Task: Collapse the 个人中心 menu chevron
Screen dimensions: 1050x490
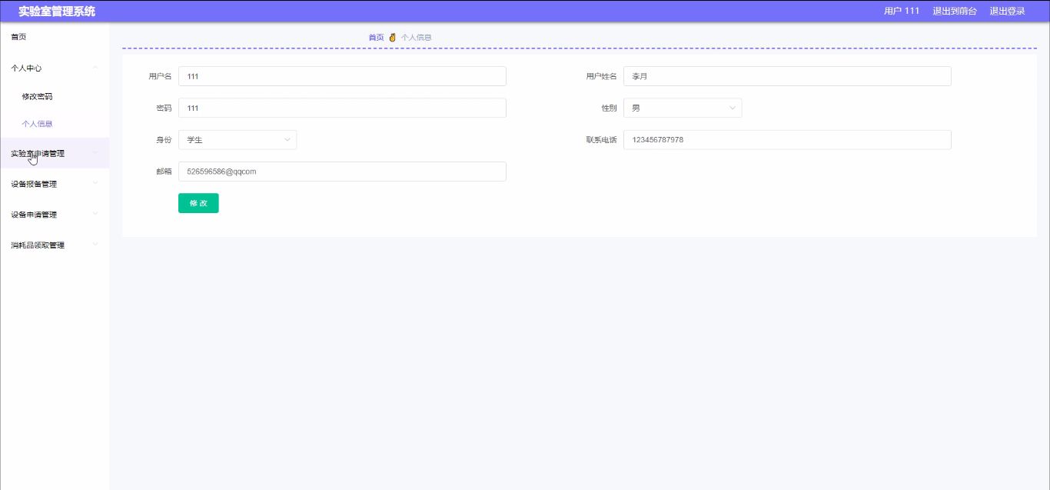Action: pyautogui.click(x=95, y=68)
